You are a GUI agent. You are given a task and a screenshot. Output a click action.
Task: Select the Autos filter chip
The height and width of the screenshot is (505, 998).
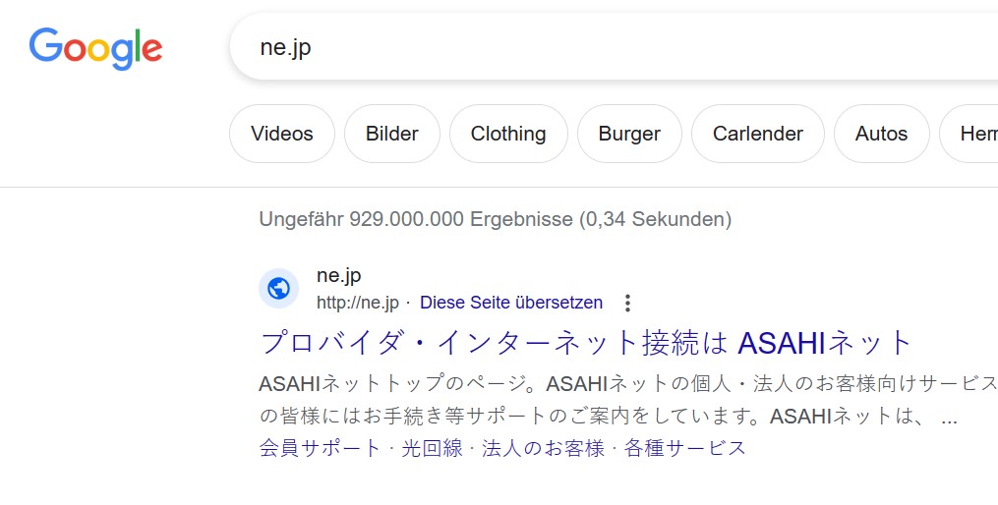(x=882, y=134)
